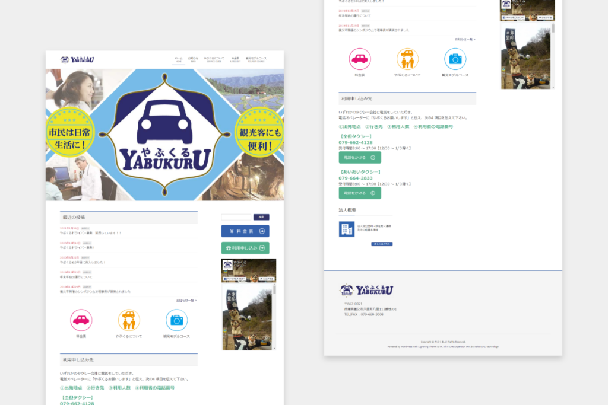Screen dimensions: 608x405
Task: Click お知らせ一覧 link on the right page
Action: 465,39
